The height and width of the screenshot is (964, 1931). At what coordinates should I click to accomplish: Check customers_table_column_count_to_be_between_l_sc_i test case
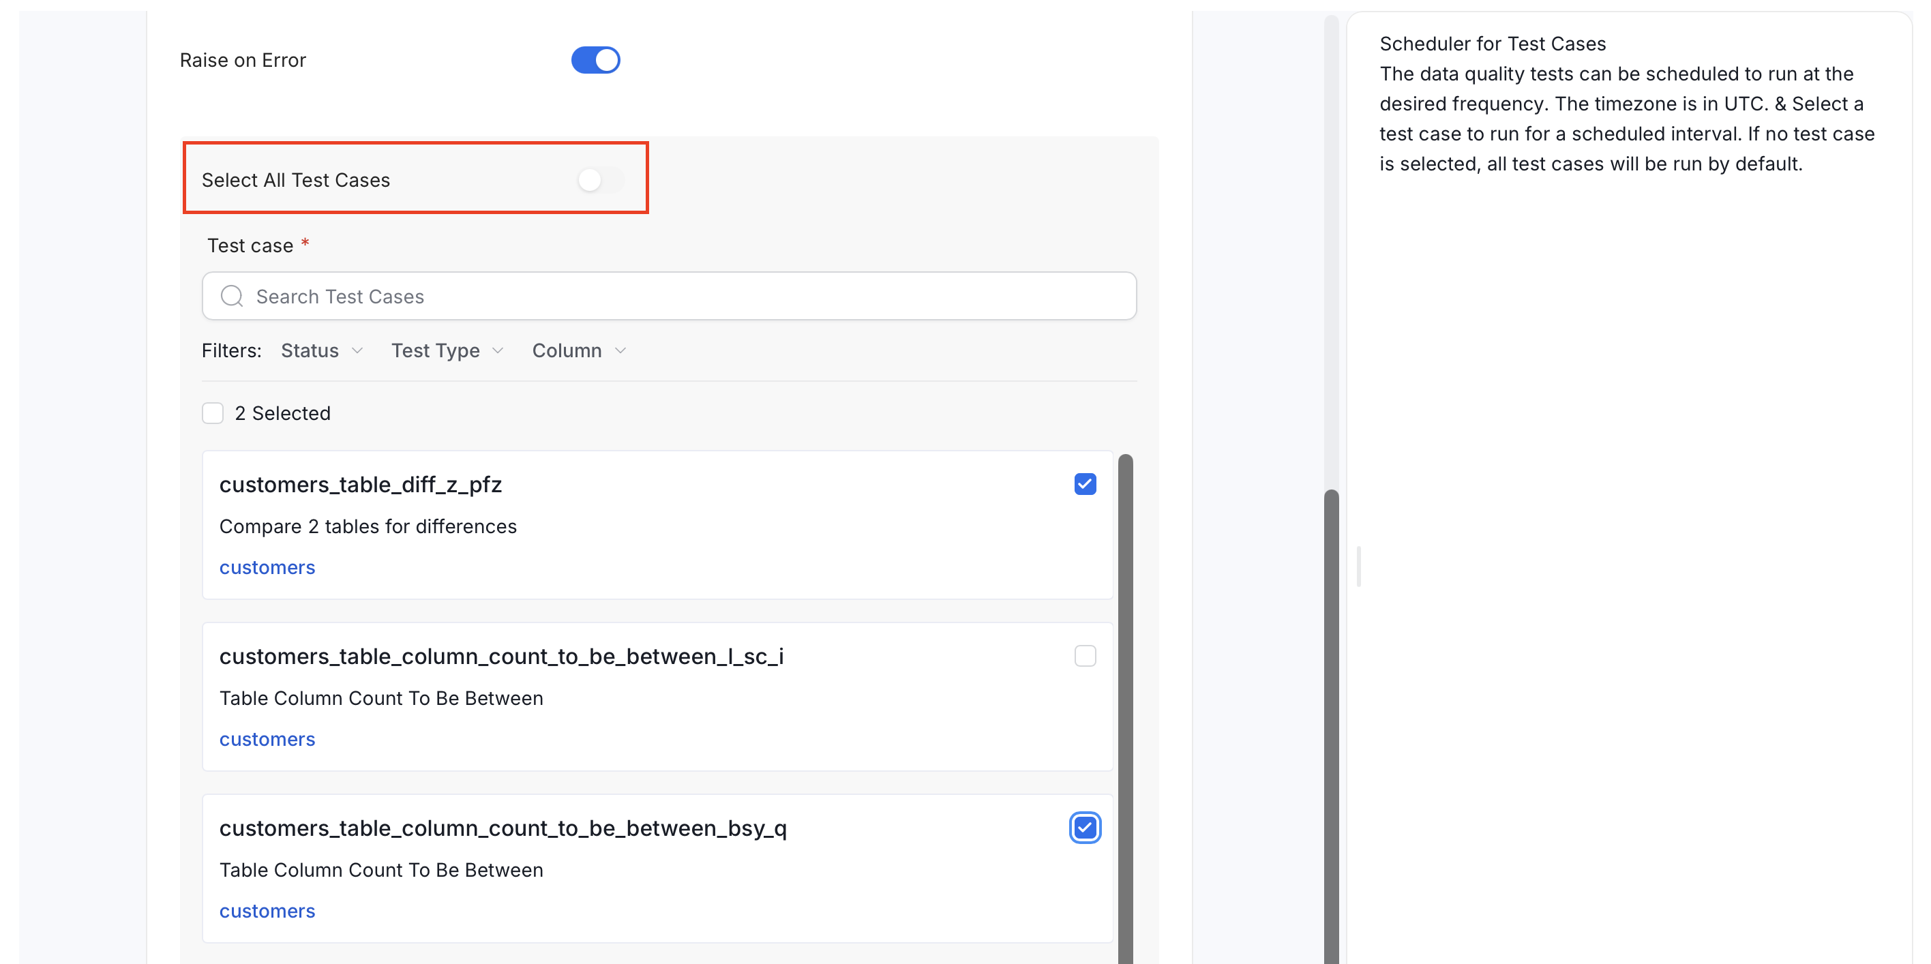point(1085,656)
